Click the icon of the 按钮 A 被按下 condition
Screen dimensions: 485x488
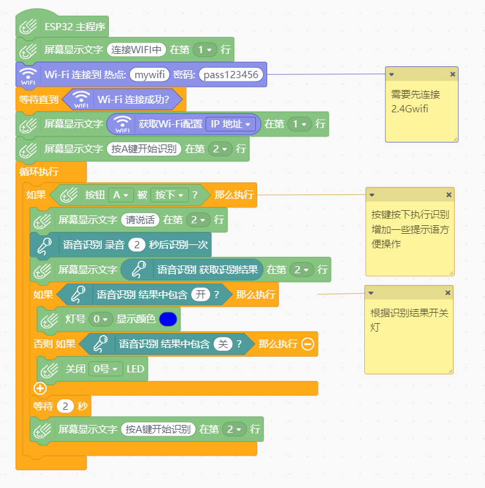click(x=69, y=195)
